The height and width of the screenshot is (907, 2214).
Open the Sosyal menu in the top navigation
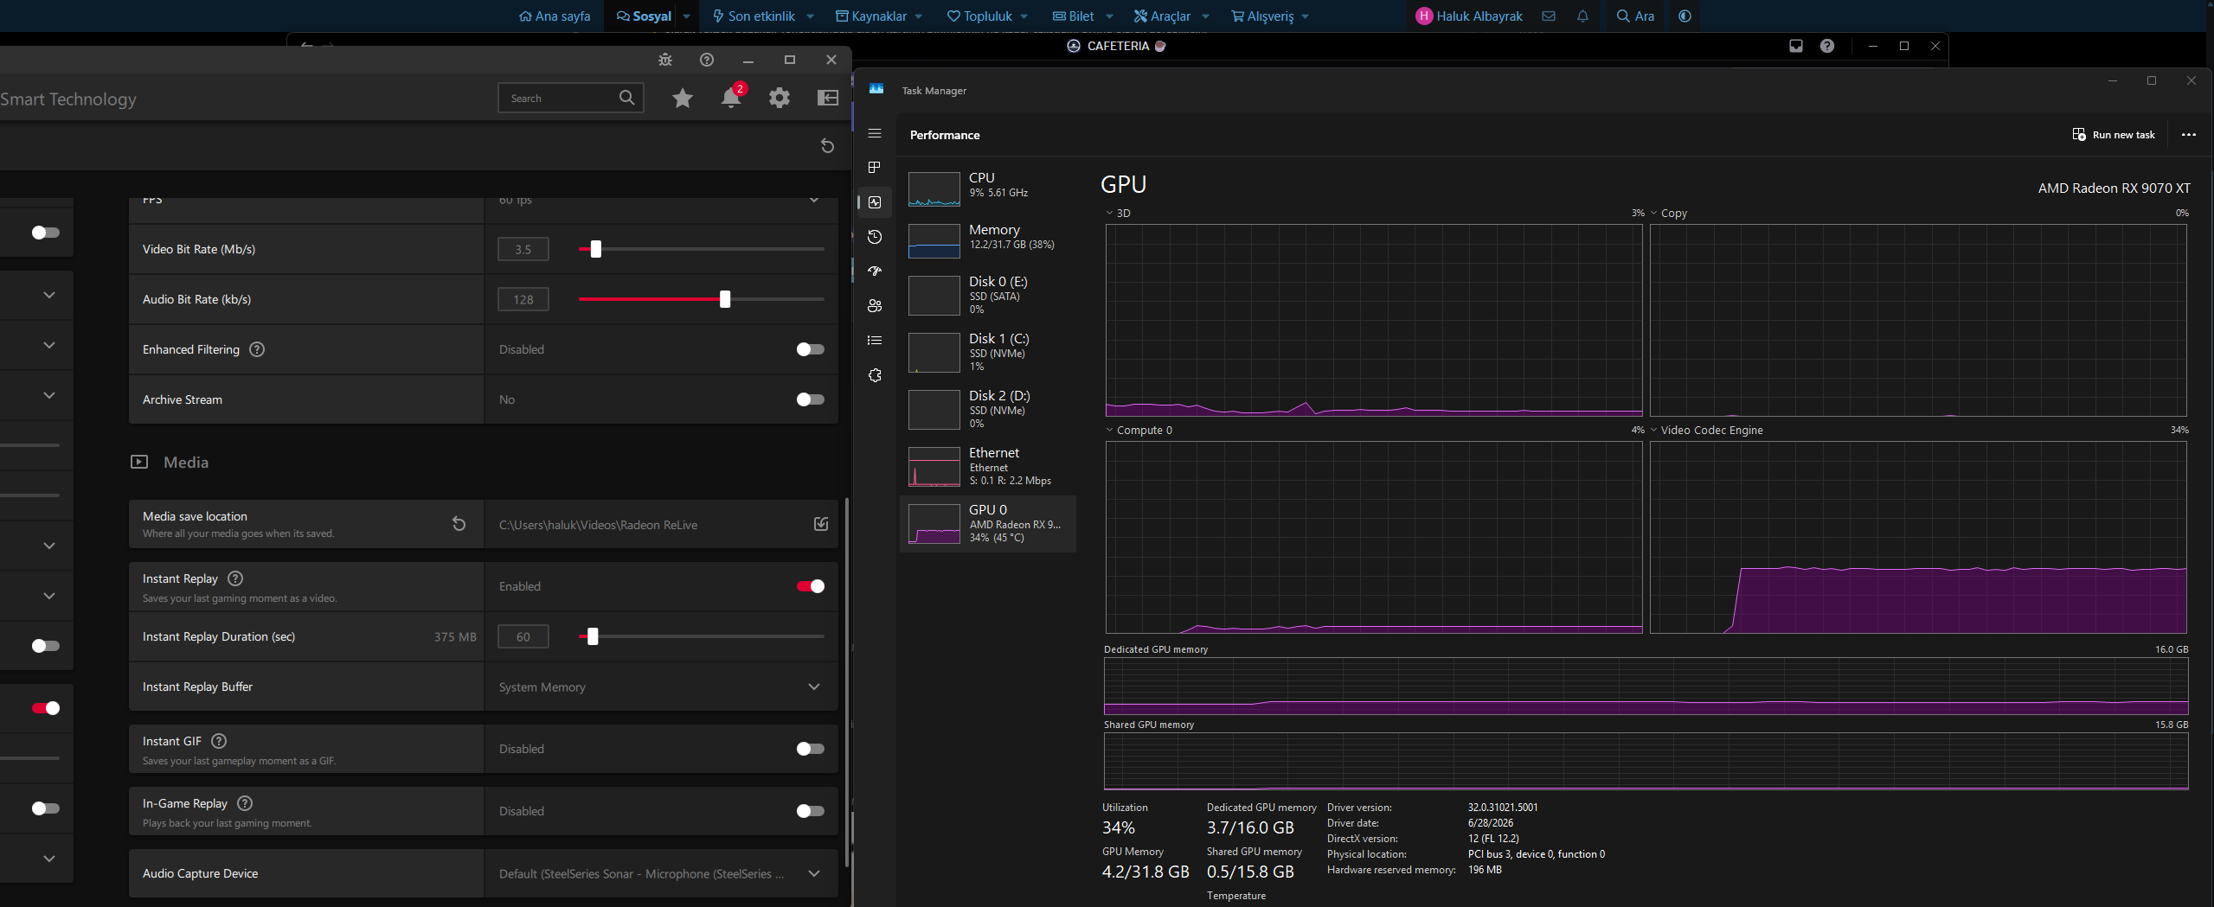[645, 16]
